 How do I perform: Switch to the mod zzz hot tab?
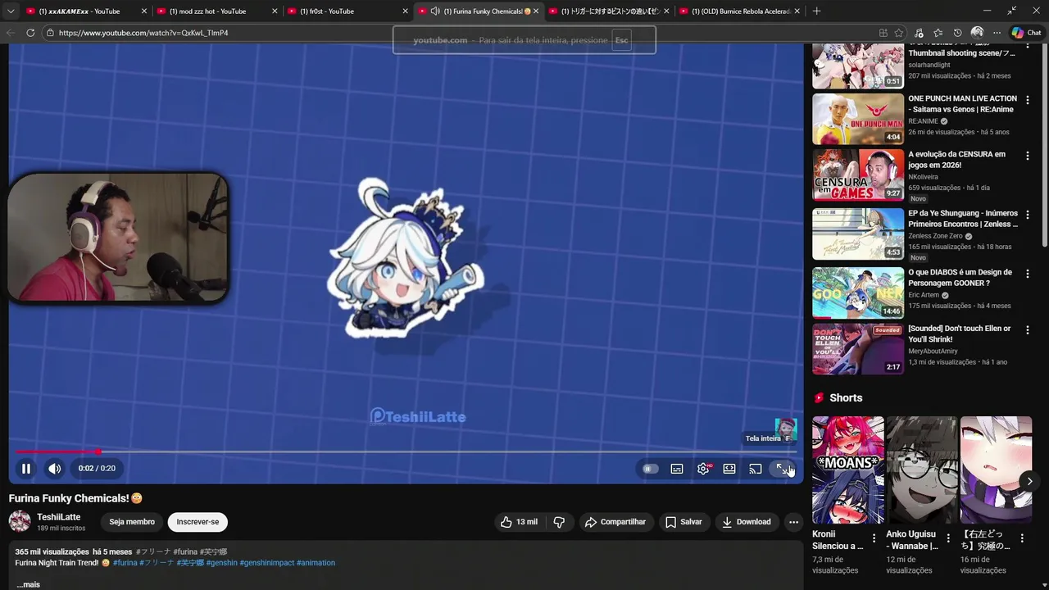click(x=216, y=11)
